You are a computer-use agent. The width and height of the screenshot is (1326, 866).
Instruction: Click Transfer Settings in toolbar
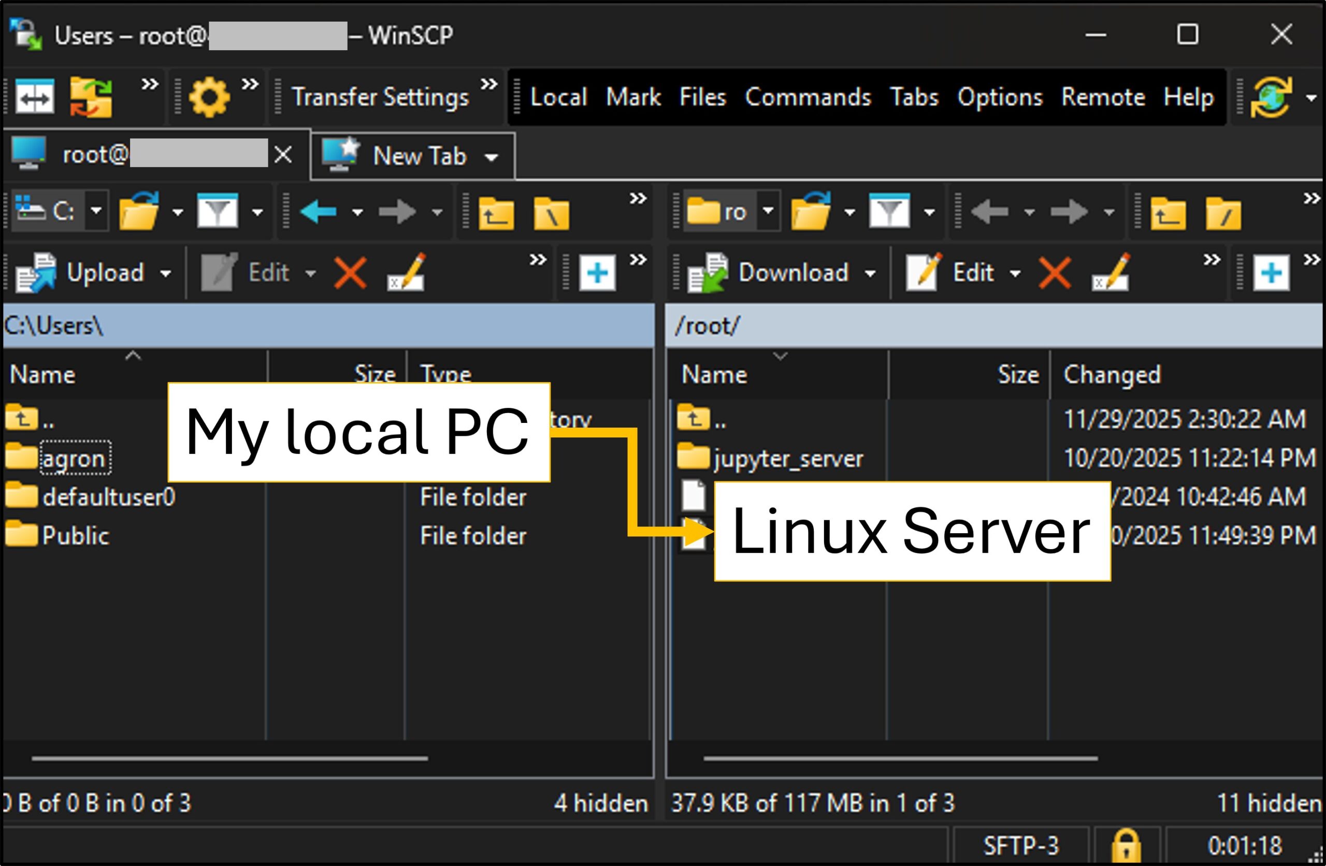click(x=380, y=97)
